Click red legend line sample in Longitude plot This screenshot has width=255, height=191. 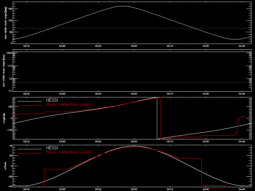coord(30,106)
